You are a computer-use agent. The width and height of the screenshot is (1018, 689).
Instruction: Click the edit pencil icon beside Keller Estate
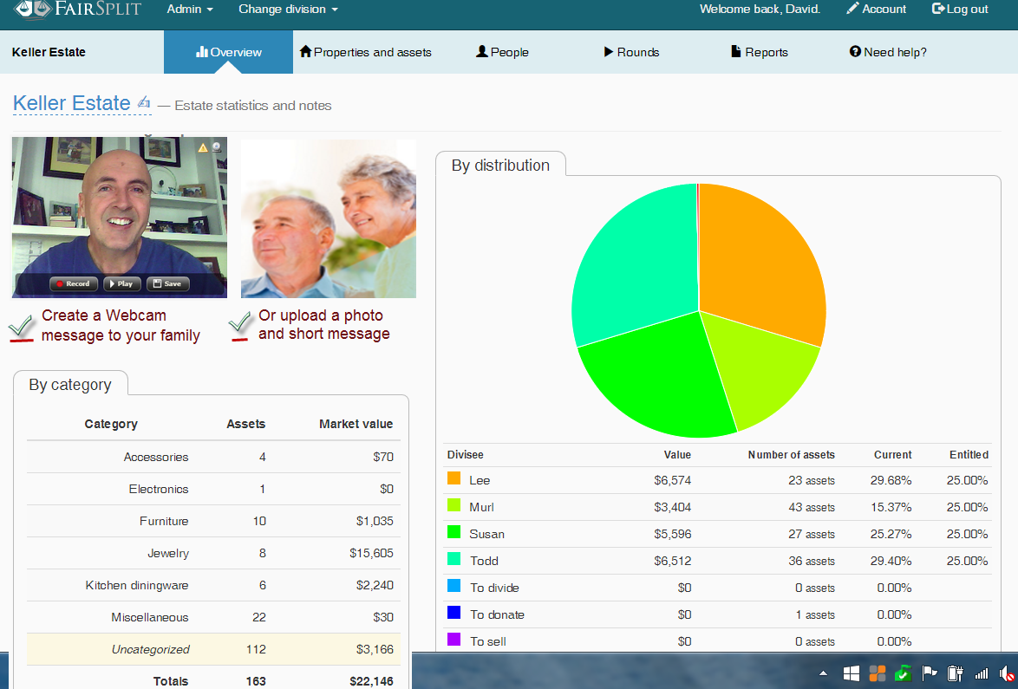click(x=144, y=102)
